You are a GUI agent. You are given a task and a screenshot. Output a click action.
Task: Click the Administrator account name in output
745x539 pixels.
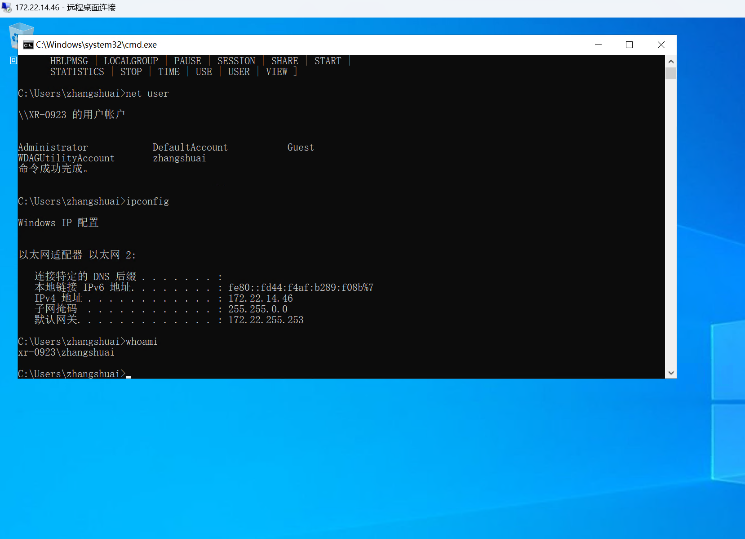53,147
